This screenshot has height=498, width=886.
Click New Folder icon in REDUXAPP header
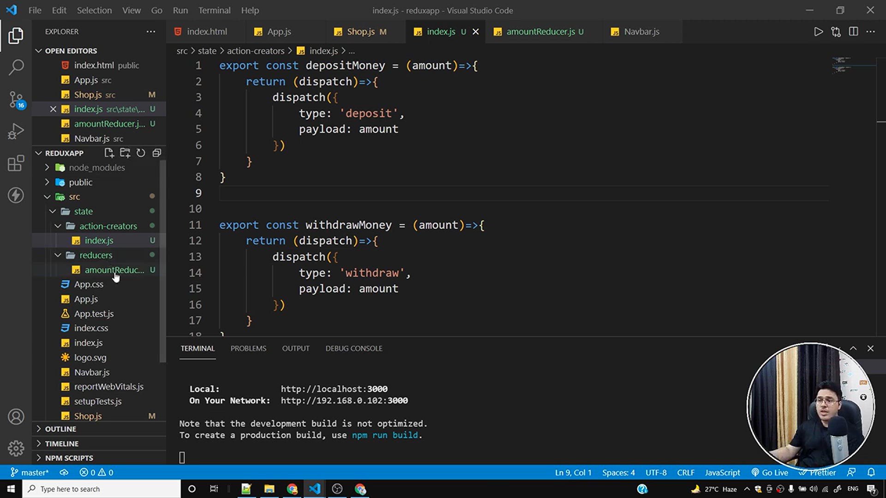125,153
